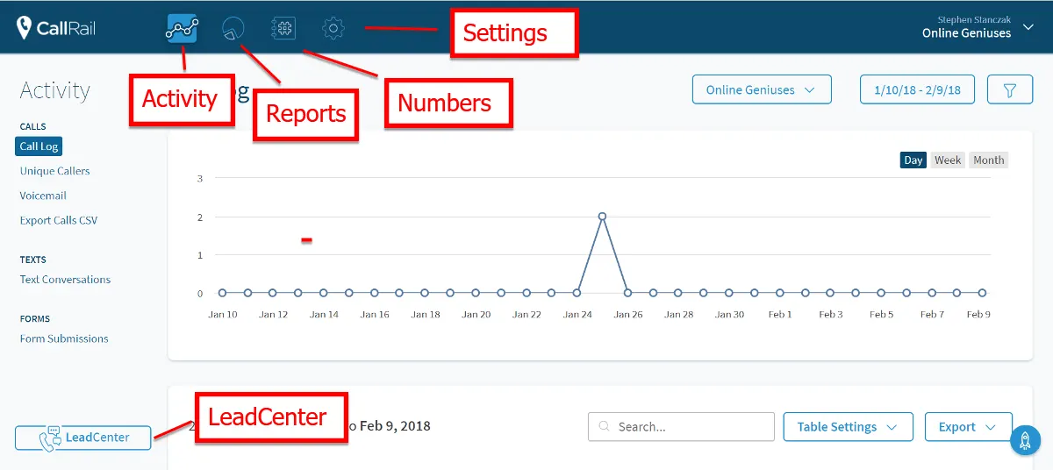1053x470 pixels.
Task: Open the 1/10/18 - 2/9/18 date range picker
Action: pyautogui.click(x=917, y=89)
